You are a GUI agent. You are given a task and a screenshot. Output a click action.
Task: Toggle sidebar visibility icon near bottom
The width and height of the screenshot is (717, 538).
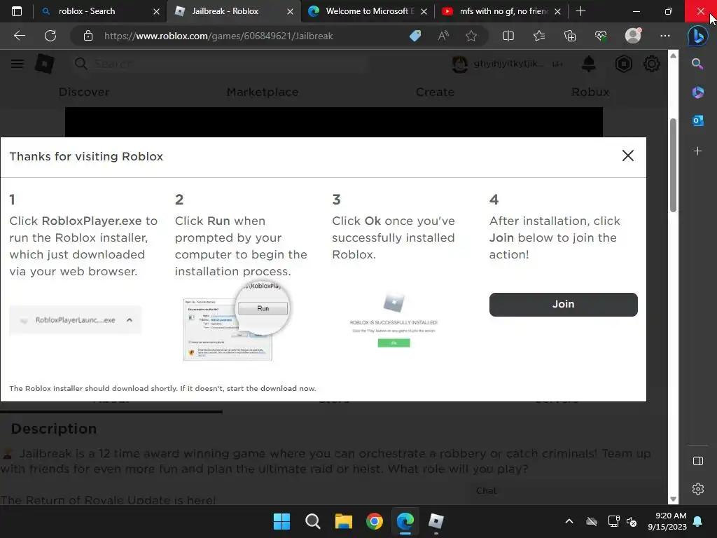[698, 461]
